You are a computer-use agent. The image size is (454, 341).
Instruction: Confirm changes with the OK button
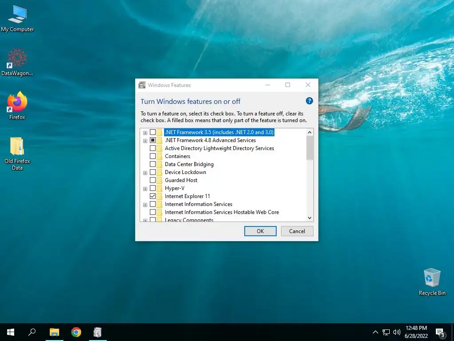pos(260,231)
